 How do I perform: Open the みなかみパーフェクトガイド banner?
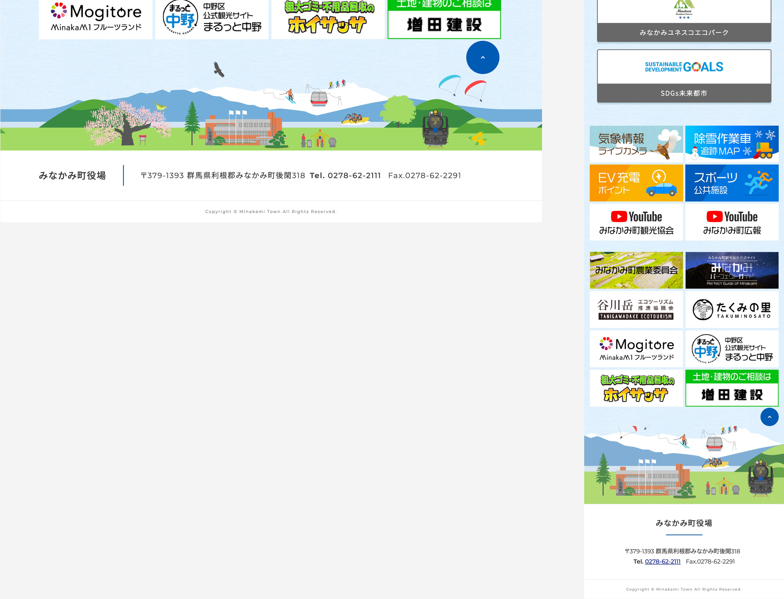tap(732, 270)
